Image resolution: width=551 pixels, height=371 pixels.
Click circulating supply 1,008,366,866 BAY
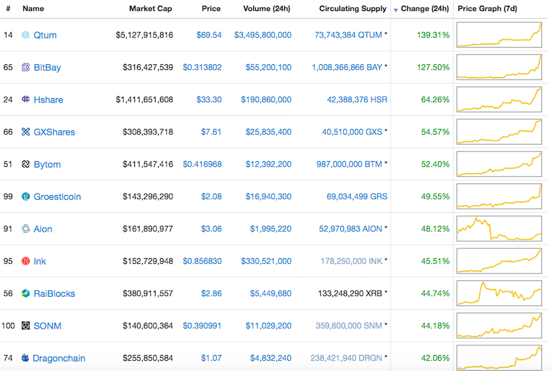click(347, 67)
